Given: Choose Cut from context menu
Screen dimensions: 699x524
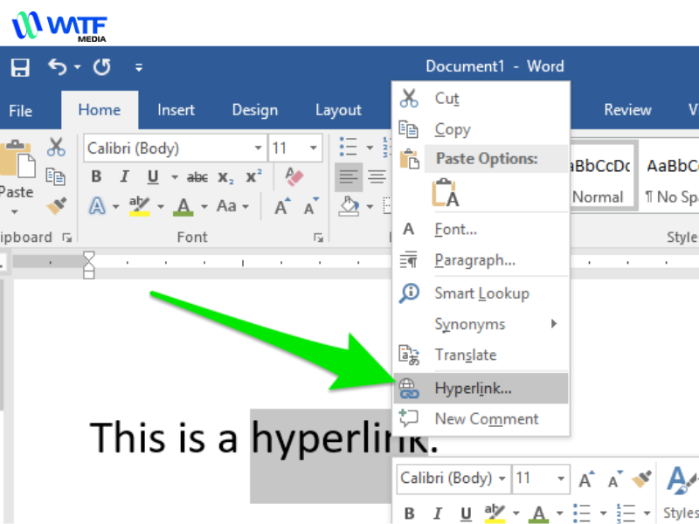Looking at the screenshot, I should 481,98.
